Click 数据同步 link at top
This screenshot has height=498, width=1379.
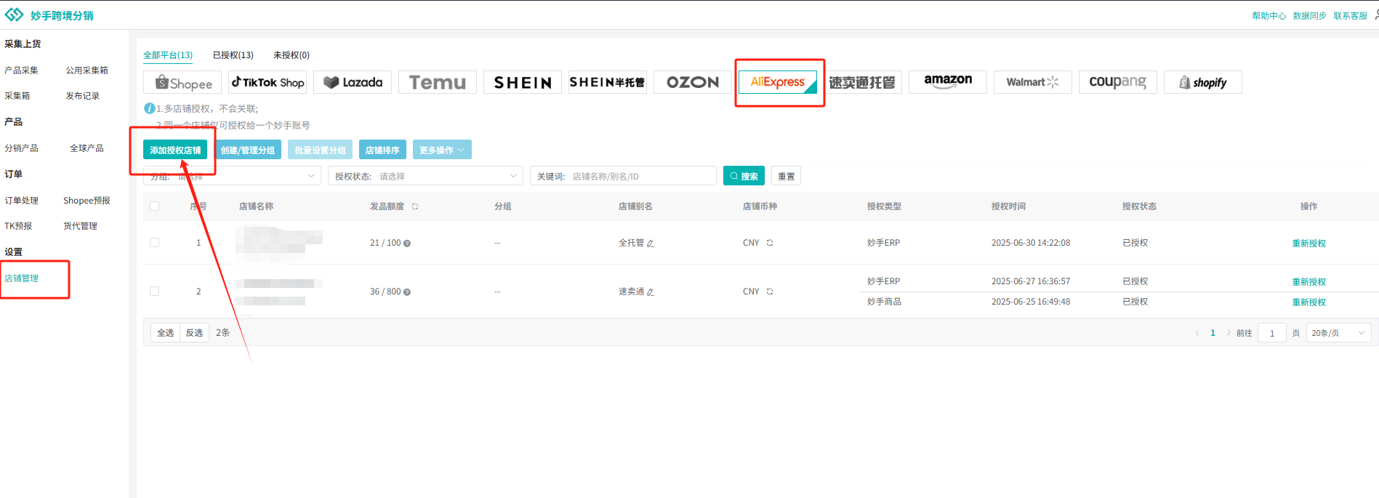click(1310, 16)
